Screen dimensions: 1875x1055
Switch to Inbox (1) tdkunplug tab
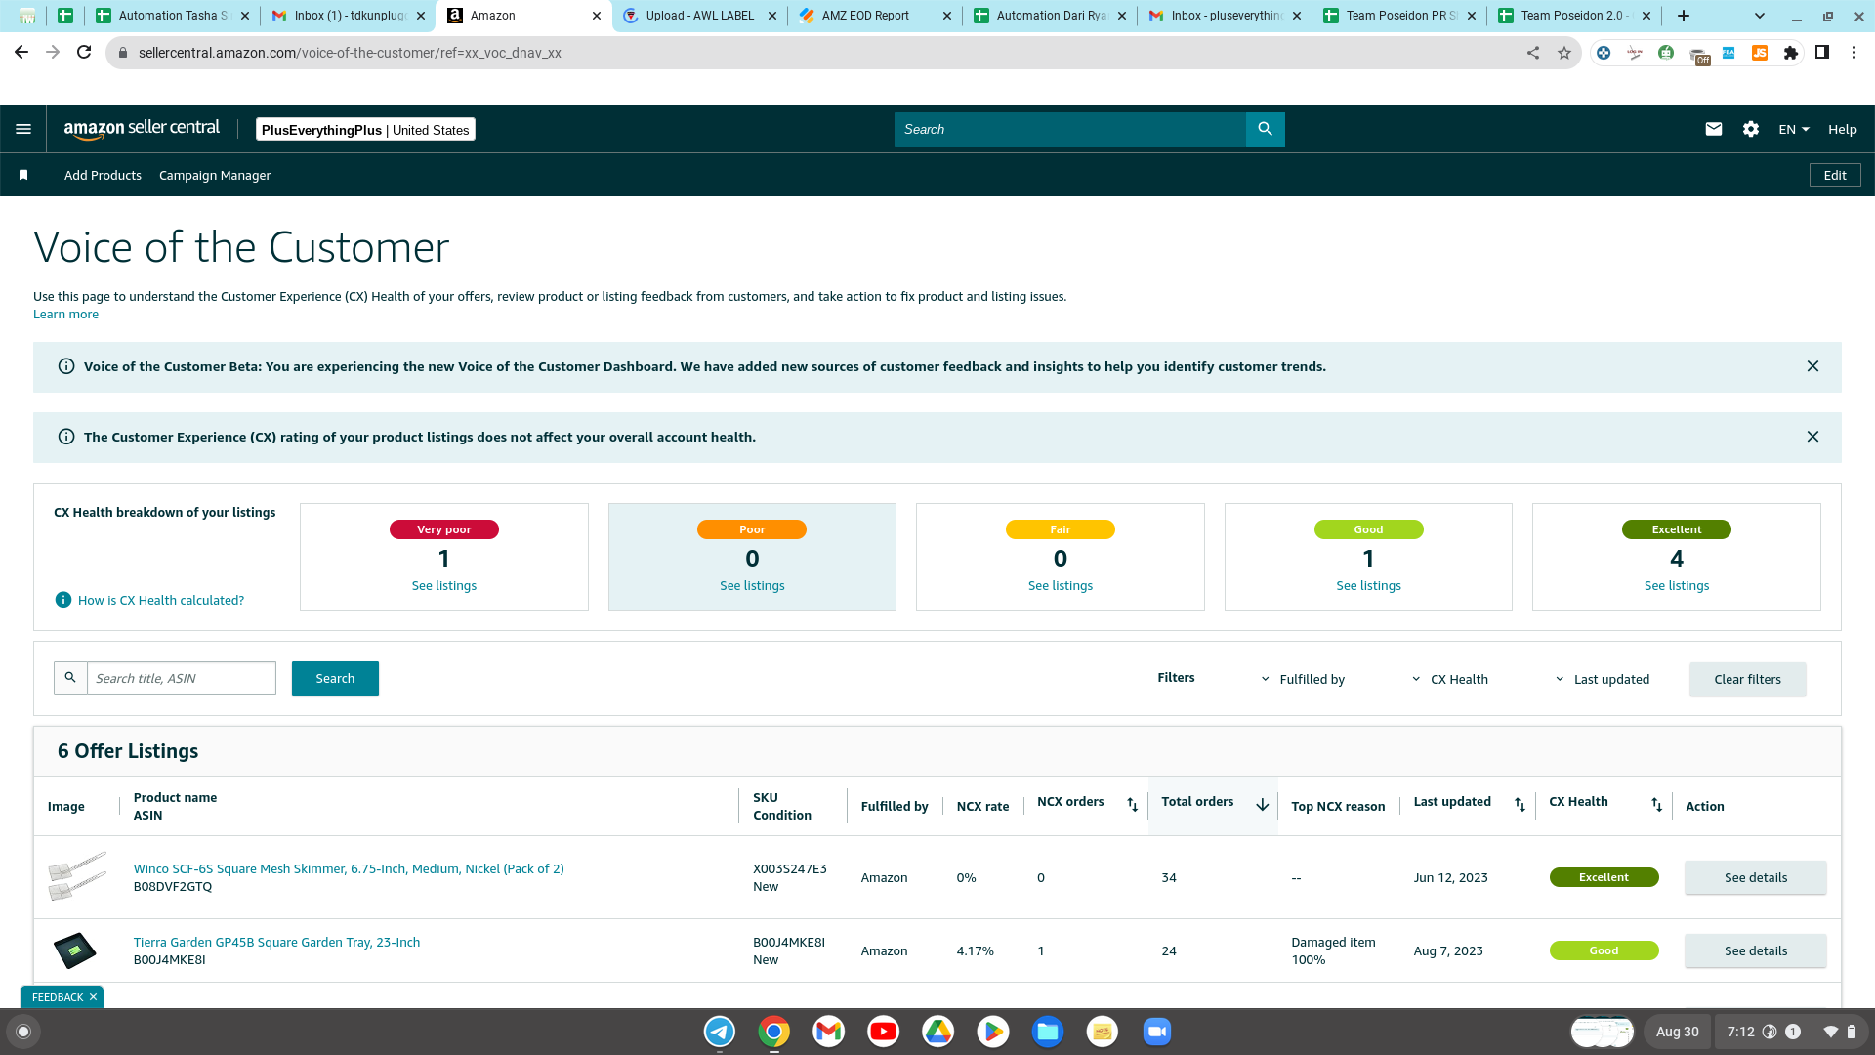coord(349,16)
